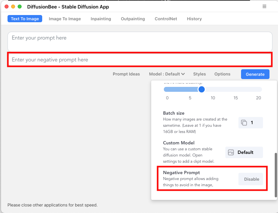Open Prompt Ideas

pos(126,74)
